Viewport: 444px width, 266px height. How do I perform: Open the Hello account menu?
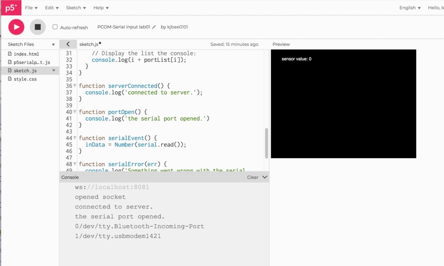(436, 8)
